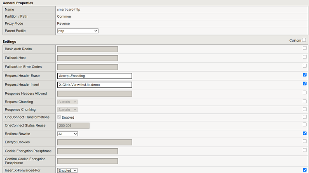Click the Request Header Erase input field

[x=95, y=76]
